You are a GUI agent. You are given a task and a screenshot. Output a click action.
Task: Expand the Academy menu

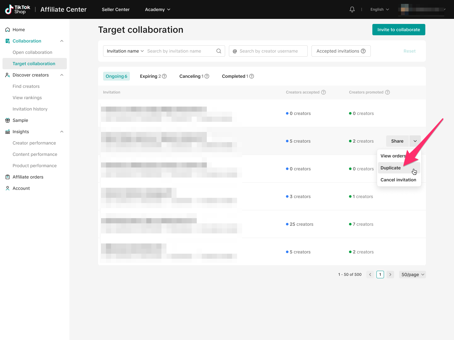point(158,9)
